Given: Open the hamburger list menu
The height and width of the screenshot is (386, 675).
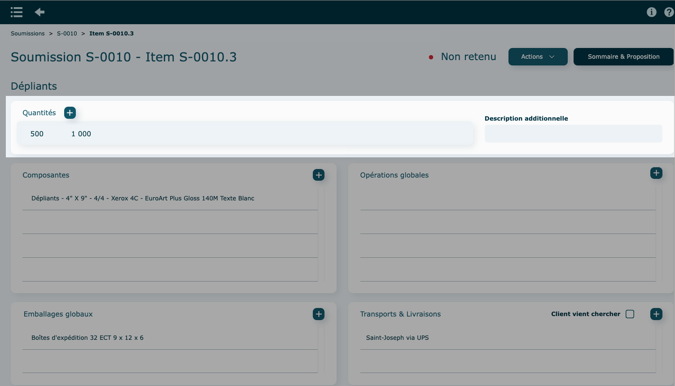Looking at the screenshot, I should 17,12.
